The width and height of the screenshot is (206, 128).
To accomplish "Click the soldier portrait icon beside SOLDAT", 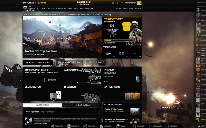I will 25,9.
